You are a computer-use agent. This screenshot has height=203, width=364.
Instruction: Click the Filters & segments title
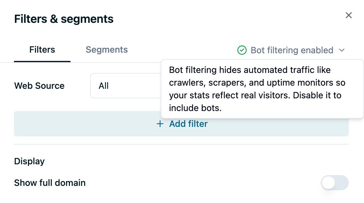click(x=64, y=19)
